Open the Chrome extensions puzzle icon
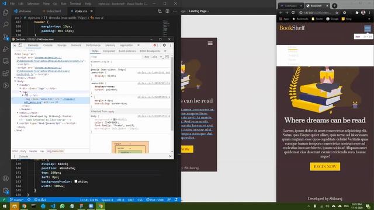 pyautogui.click(x=357, y=13)
